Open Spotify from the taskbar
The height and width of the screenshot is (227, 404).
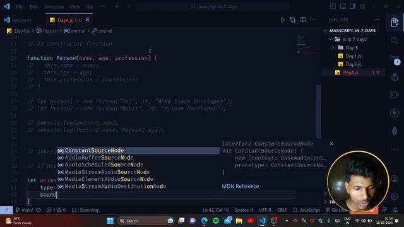pos(216,221)
